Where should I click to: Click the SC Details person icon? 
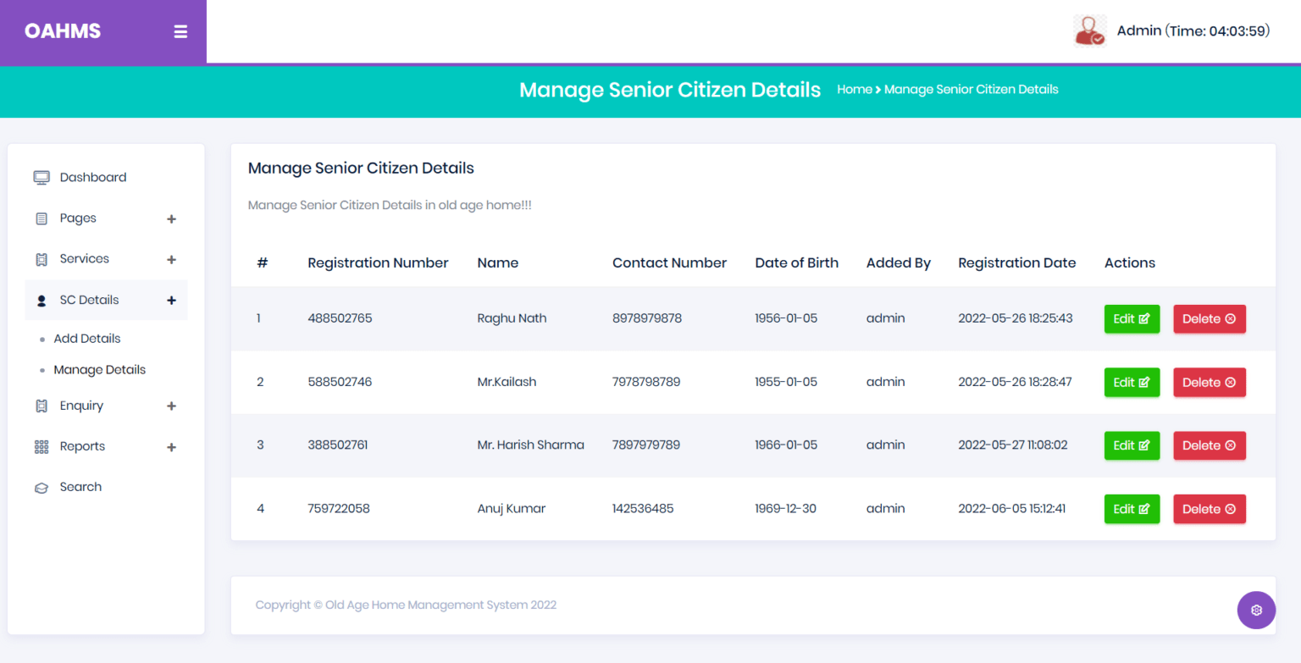[41, 300]
